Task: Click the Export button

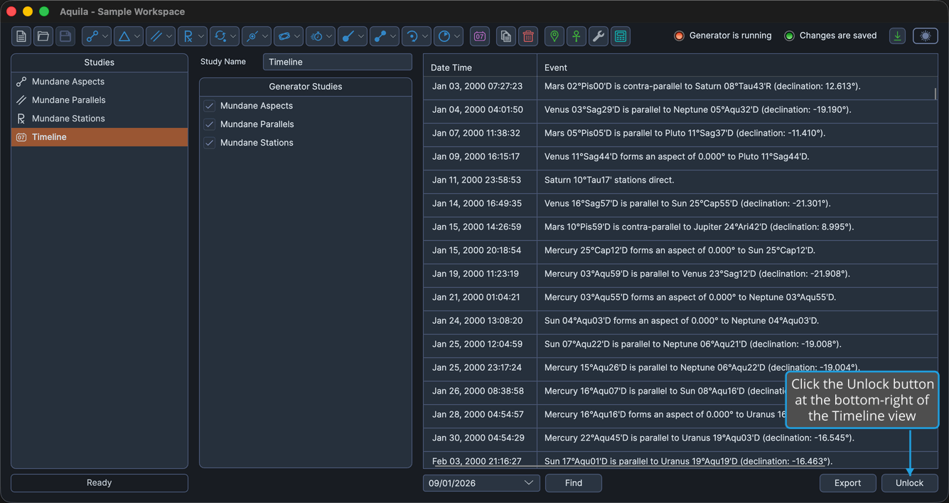Action: tap(847, 483)
